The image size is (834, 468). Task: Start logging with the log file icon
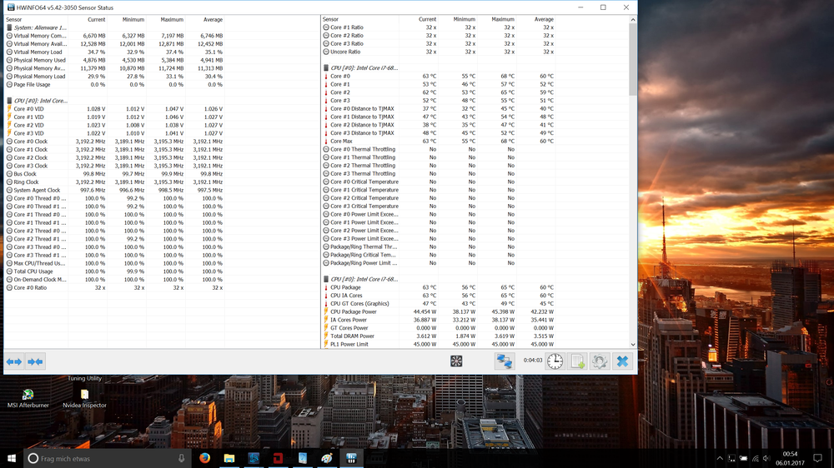tap(577, 361)
